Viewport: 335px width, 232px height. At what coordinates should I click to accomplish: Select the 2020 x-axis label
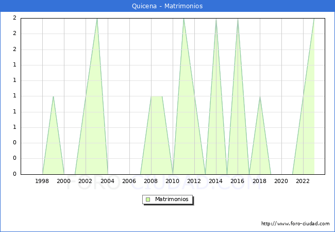click(281, 181)
